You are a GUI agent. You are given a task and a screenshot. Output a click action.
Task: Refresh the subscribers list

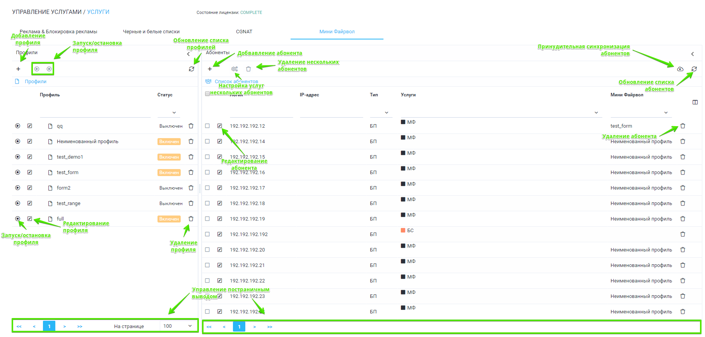point(694,69)
